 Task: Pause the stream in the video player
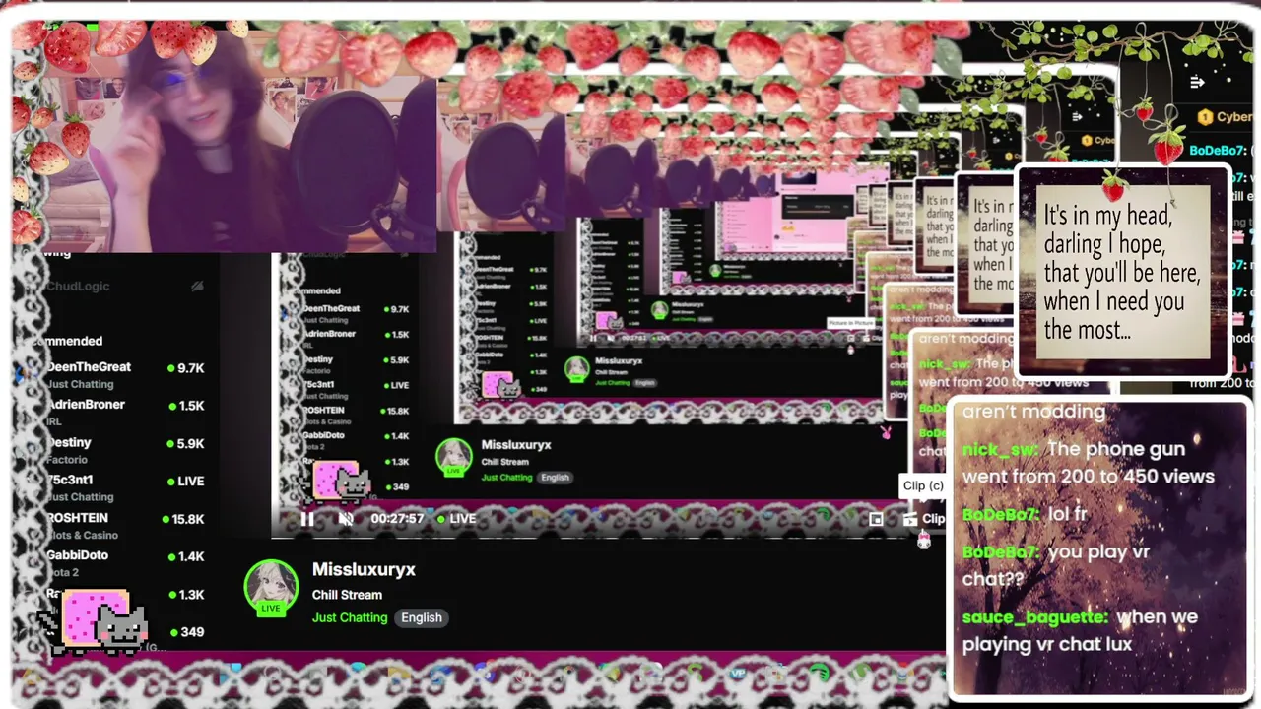click(x=307, y=519)
